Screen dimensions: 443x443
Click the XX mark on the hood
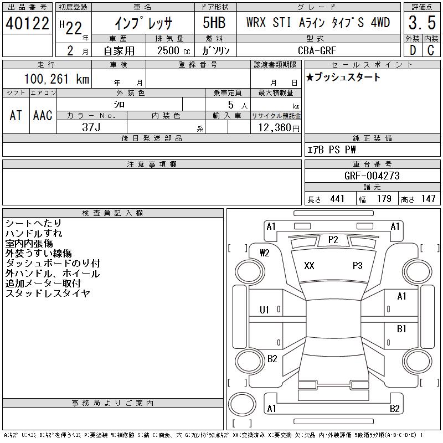[x=310, y=266]
